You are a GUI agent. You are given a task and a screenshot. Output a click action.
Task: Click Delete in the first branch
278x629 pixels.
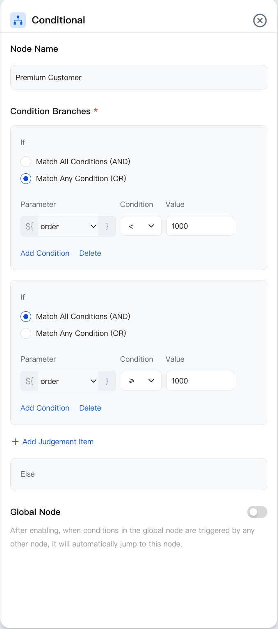click(x=90, y=253)
